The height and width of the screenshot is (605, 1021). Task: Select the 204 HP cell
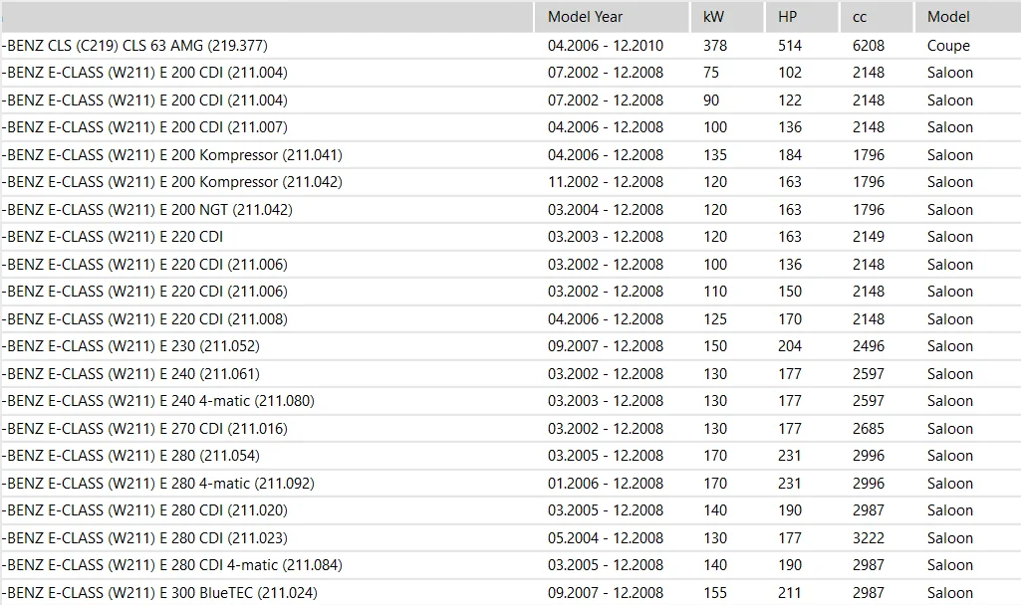(790, 346)
